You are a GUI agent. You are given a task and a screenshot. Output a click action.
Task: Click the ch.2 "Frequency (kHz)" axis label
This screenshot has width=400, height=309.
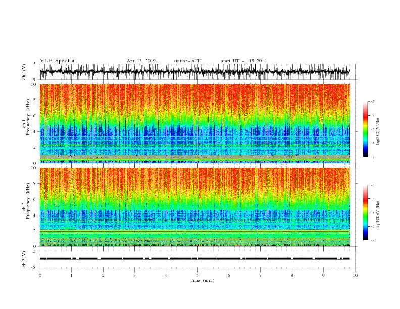(x=28, y=201)
